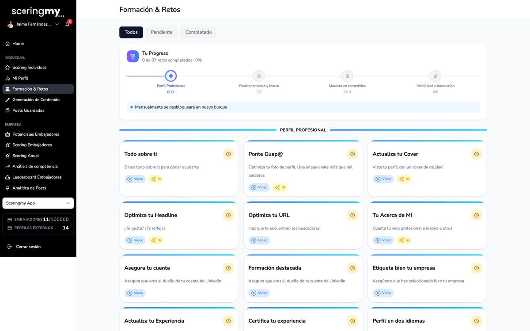530x331 pixels.
Task: Click the EMBAJADORES 11/100000 counter
Action: tap(38, 219)
